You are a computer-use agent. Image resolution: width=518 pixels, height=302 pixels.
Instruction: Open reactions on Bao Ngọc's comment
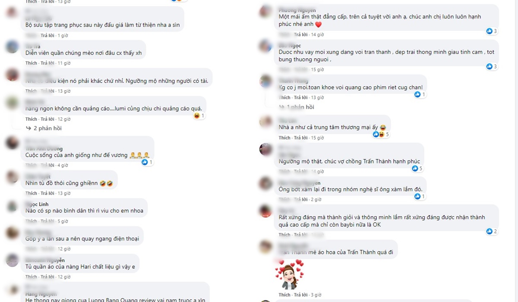tap(492, 66)
